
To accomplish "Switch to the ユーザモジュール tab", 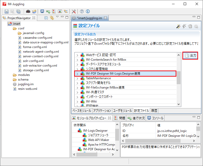I will tap(122, 110).
